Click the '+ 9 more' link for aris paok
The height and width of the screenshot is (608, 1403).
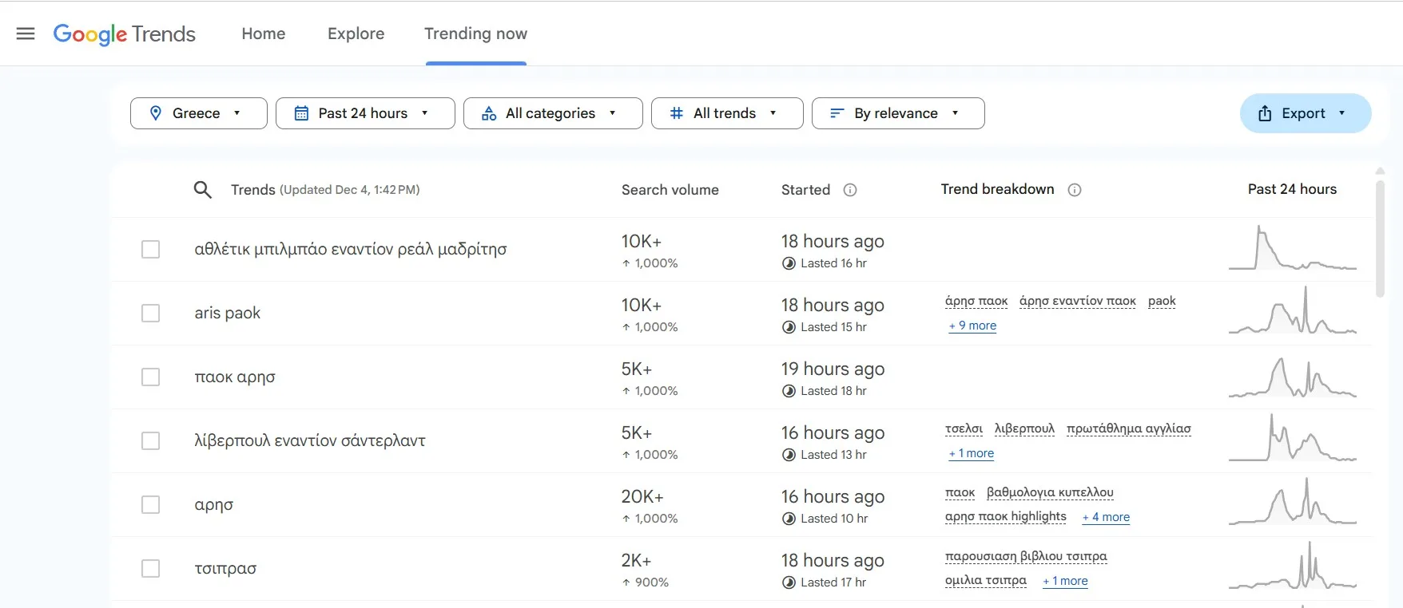(972, 326)
